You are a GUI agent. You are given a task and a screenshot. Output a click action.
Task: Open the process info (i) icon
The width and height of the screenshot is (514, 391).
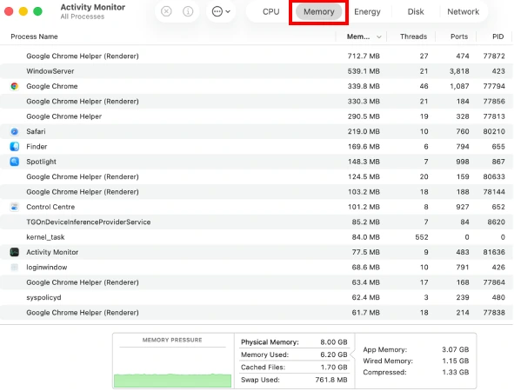tap(188, 11)
